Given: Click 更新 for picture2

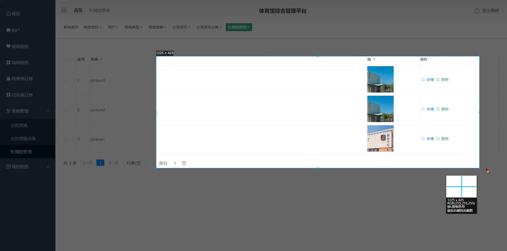Looking at the screenshot, I should (445, 109).
